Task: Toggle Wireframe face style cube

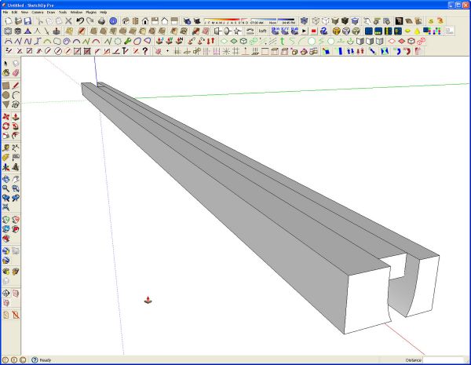Action: click(316, 21)
